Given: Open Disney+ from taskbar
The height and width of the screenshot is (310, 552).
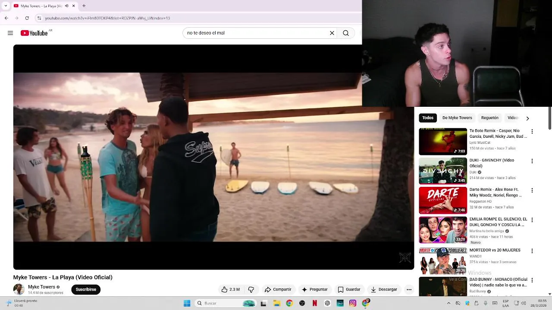Looking at the screenshot, I should (x=340, y=304).
